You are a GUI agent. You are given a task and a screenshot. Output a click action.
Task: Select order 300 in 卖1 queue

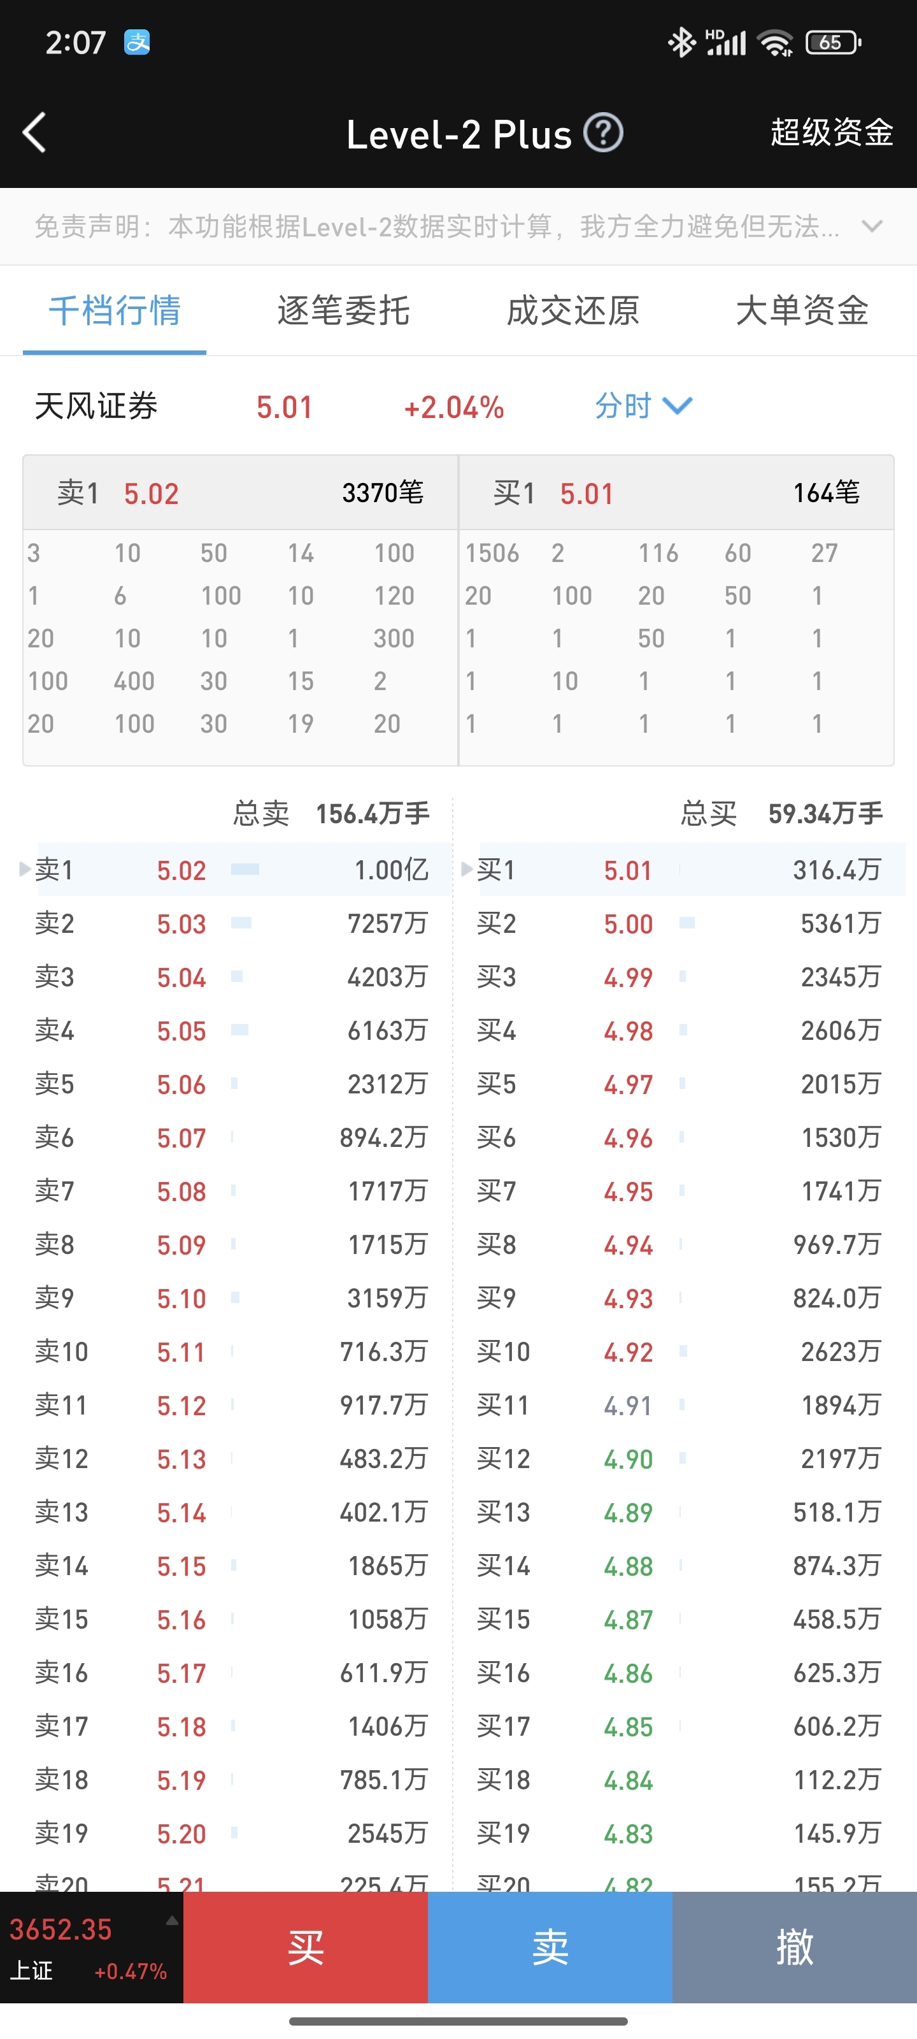(x=394, y=638)
